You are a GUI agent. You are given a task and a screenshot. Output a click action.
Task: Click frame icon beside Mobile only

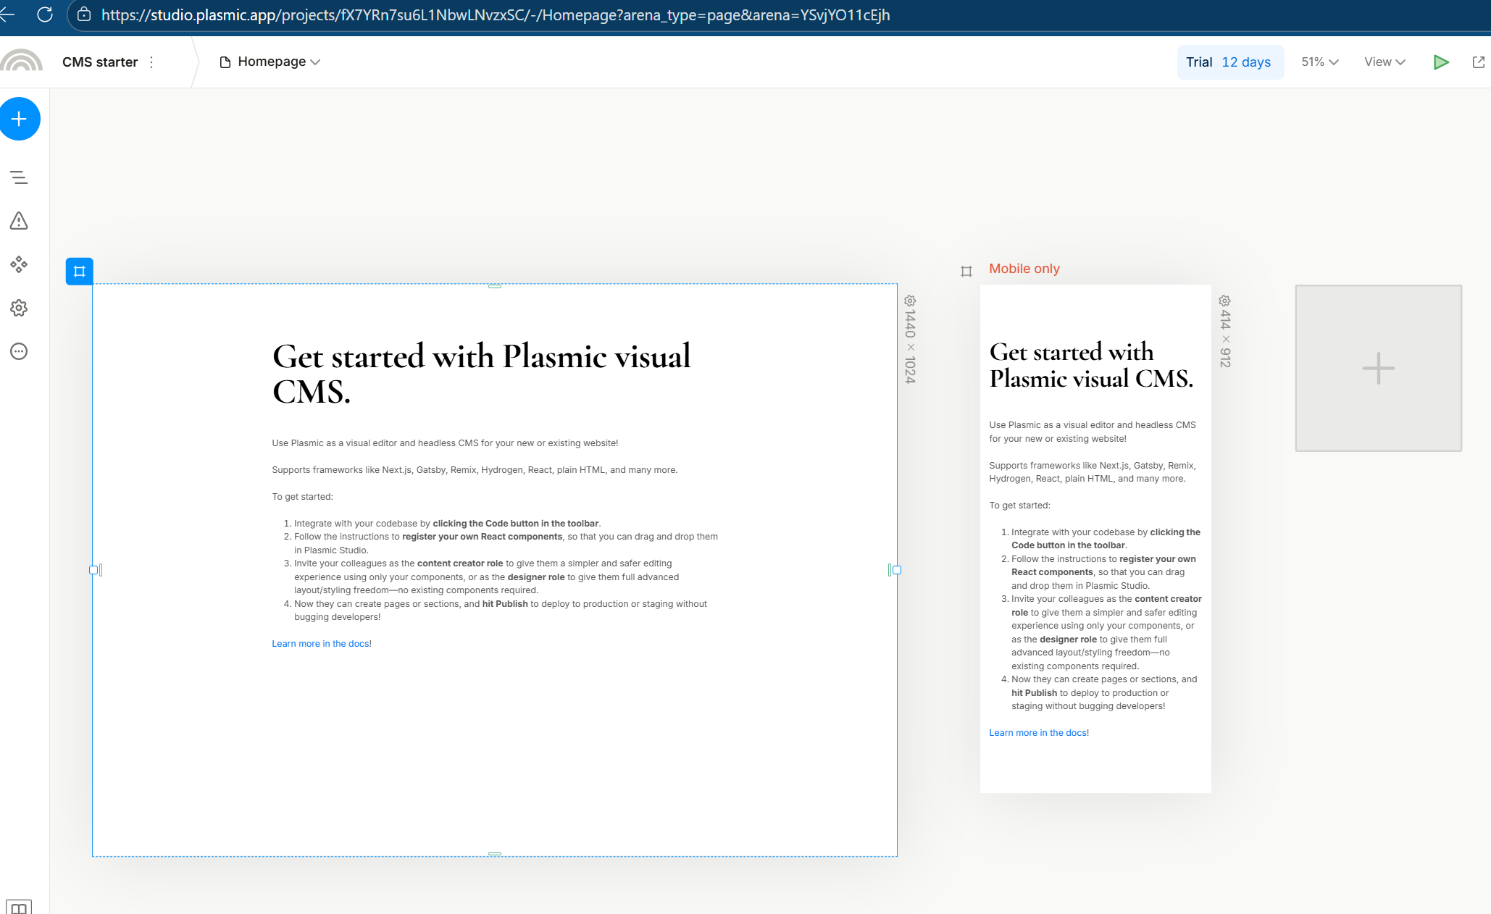coord(966,272)
